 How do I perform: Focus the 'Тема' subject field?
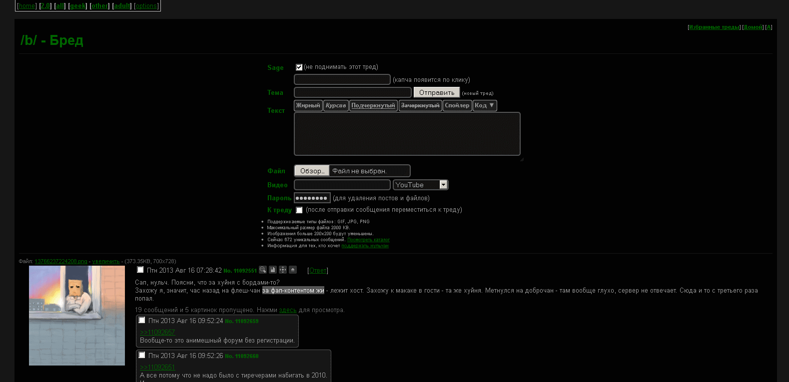point(353,92)
